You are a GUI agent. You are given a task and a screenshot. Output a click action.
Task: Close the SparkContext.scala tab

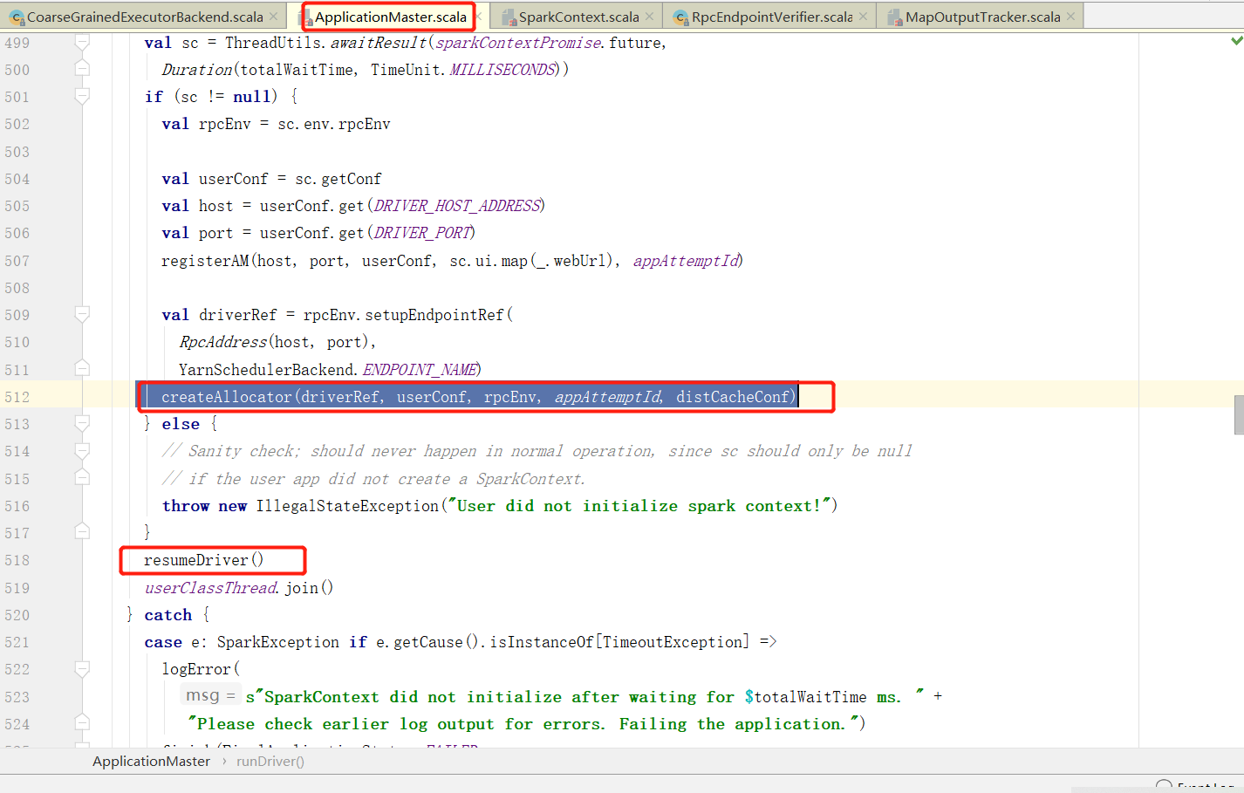[x=650, y=17]
